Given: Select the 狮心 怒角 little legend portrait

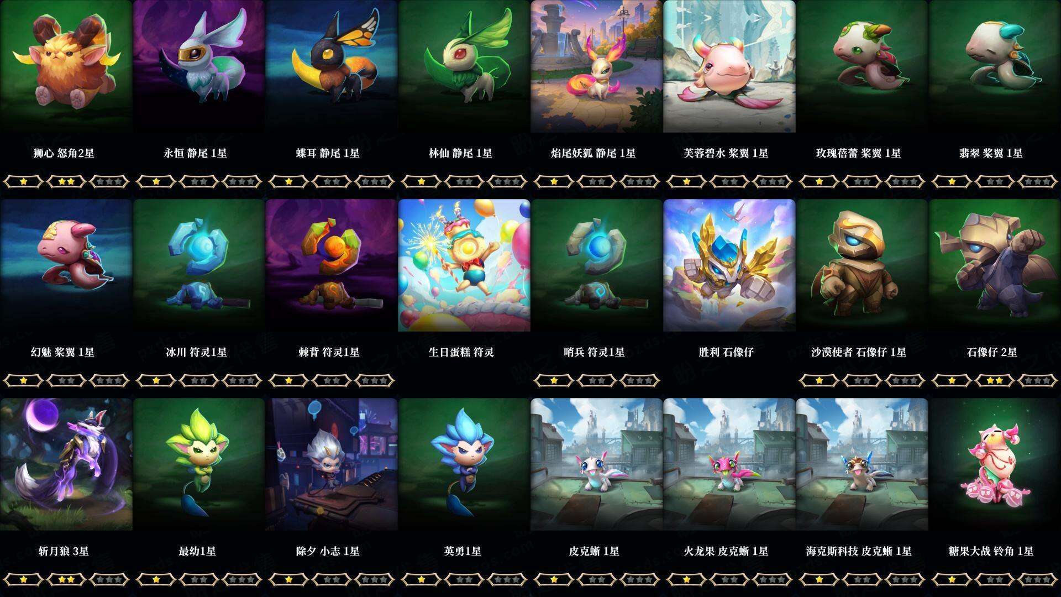Looking at the screenshot, I should pos(66,66).
